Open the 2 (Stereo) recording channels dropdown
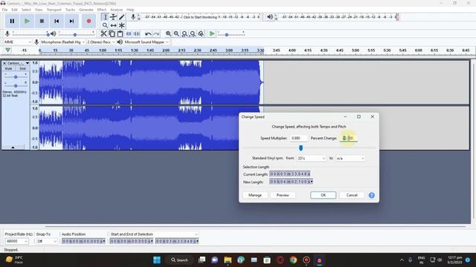This screenshot has width=476, height=267. coord(101,42)
